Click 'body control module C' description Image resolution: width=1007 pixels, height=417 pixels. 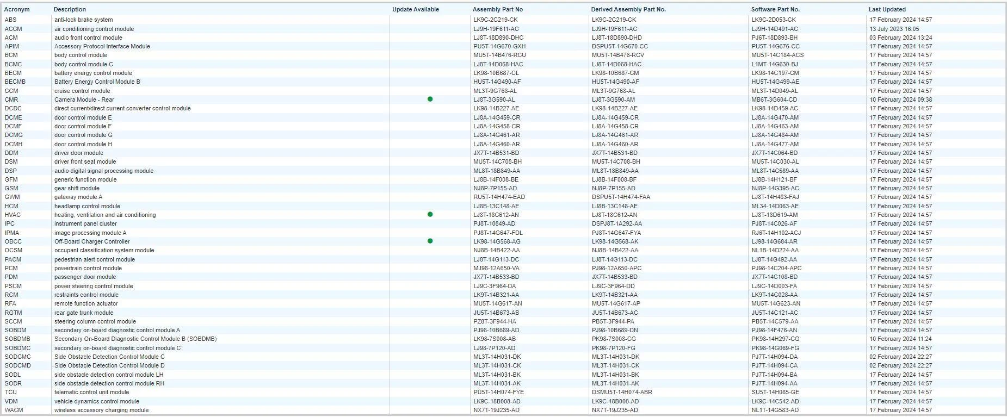click(84, 64)
